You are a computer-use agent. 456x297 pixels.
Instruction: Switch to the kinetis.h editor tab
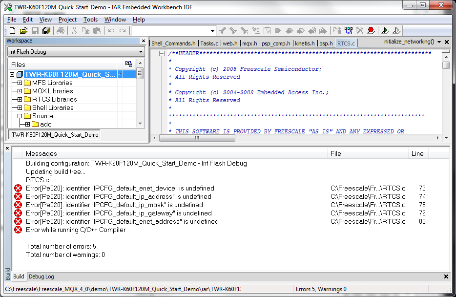point(305,43)
